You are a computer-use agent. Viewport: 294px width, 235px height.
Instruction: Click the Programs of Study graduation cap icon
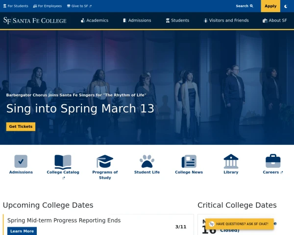(105, 161)
